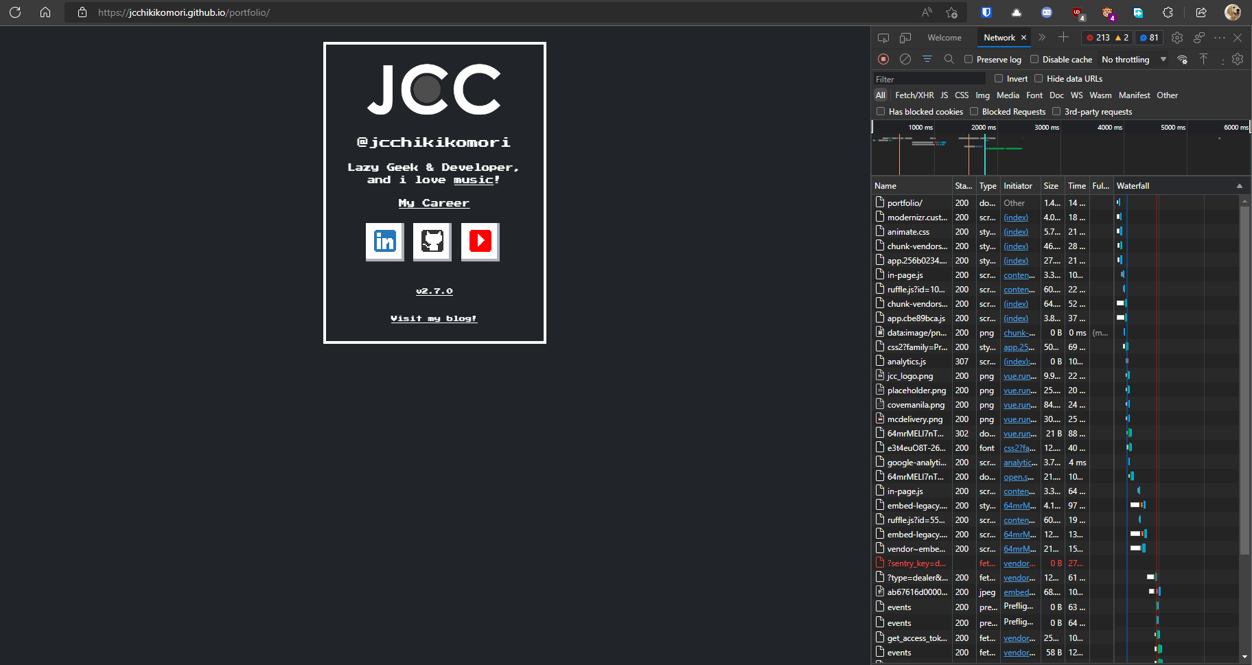
Task: Open the Visit my blog link
Action: click(x=434, y=318)
